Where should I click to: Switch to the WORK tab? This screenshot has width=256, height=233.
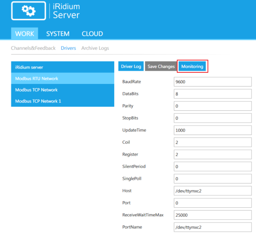click(25, 34)
